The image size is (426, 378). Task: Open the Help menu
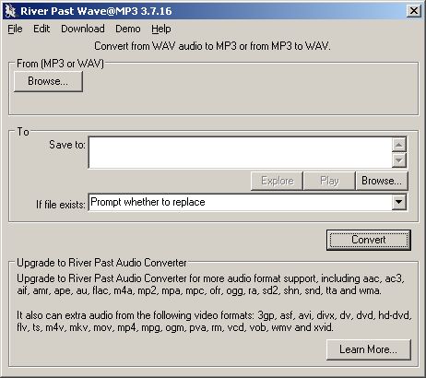(x=161, y=29)
